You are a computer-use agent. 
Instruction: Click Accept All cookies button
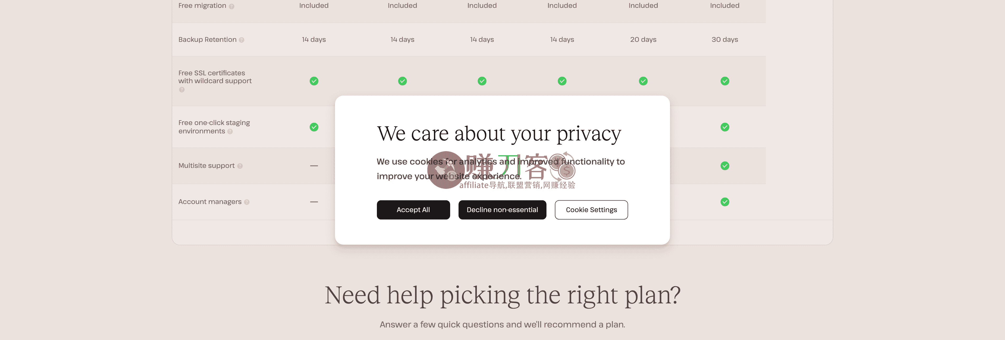pos(413,210)
